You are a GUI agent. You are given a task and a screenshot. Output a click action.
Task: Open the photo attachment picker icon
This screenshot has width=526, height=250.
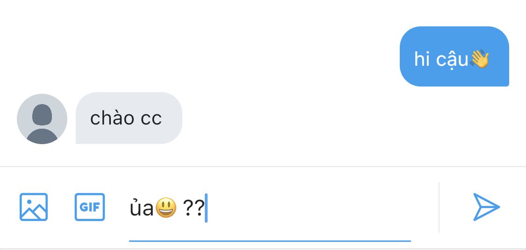tap(34, 207)
